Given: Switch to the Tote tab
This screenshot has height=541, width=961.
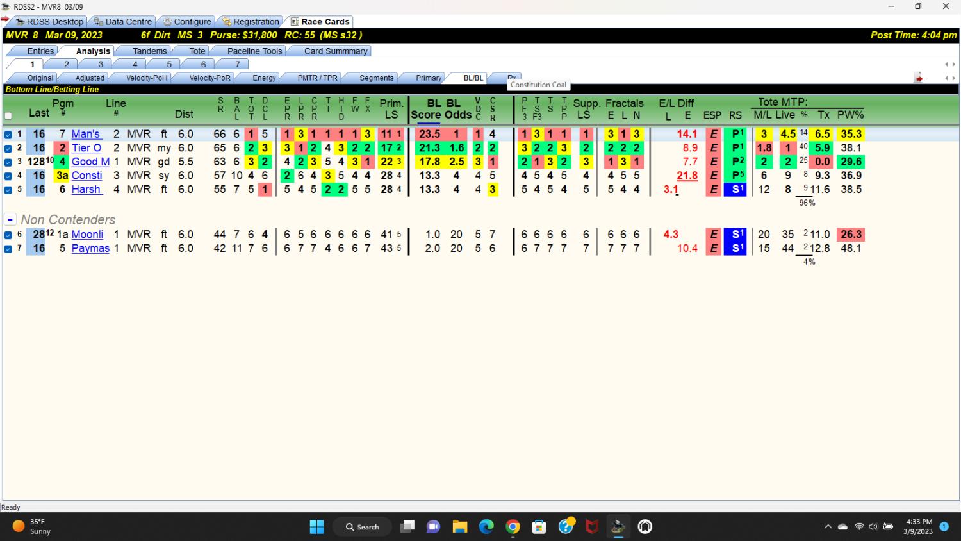Looking at the screenshot, I should click(x=197, y=51).
